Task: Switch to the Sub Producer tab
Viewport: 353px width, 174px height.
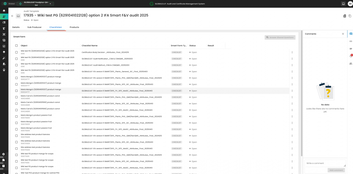Action: [x=34, y=27]
